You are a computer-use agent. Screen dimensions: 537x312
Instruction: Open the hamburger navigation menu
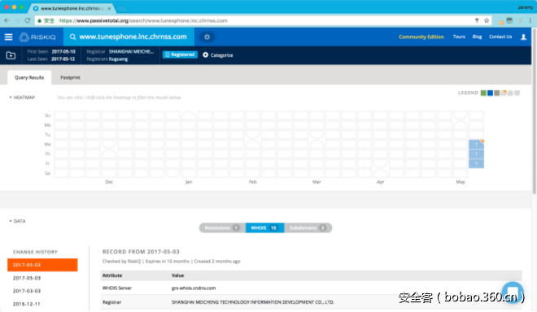[x=9, y=37]
